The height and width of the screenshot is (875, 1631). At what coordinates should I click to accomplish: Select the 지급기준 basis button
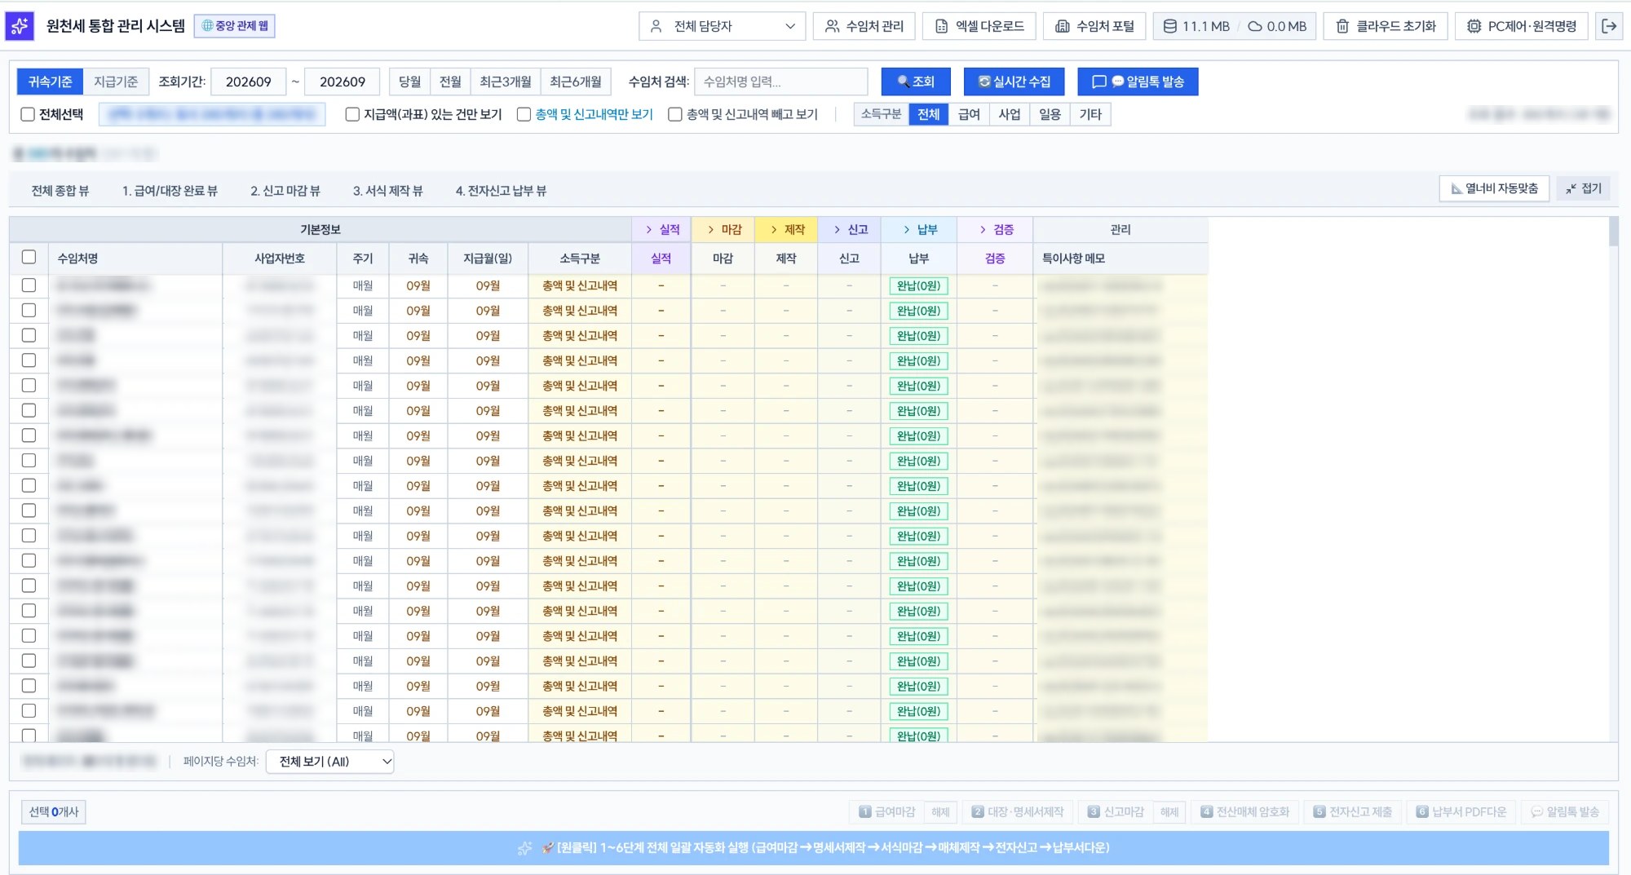pos(116,82)
